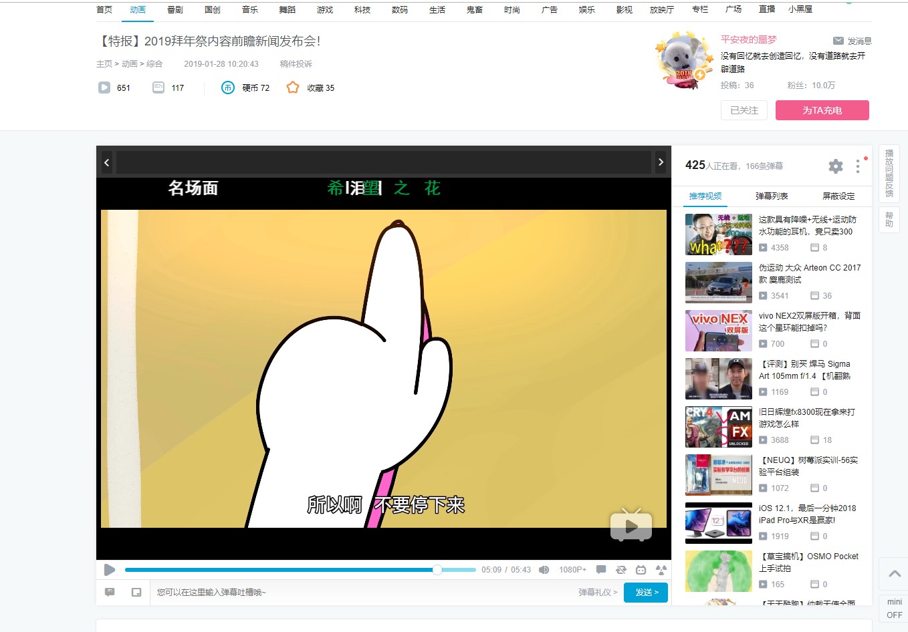The height and width of the screenshot is (632, 908).
Task: Open the NEUQ 树莓派 video title
Action: pyautogui.click(x=808, y=466)
